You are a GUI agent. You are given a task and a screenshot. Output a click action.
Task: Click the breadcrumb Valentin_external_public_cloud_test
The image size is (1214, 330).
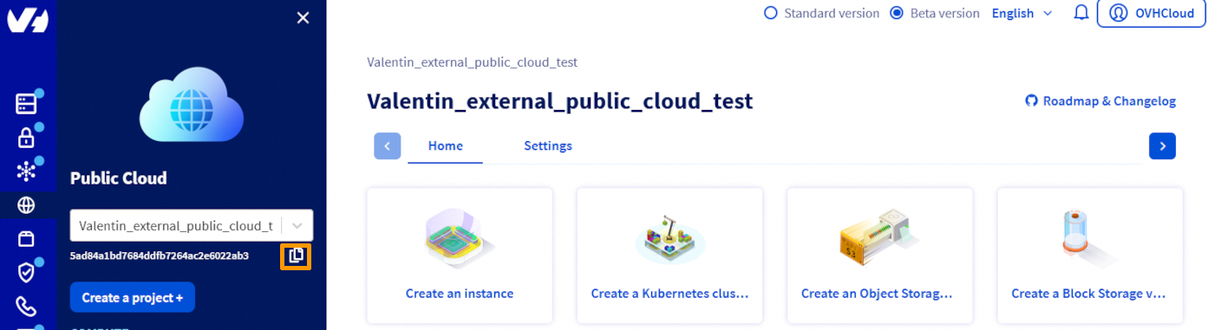tap(473, 62)
